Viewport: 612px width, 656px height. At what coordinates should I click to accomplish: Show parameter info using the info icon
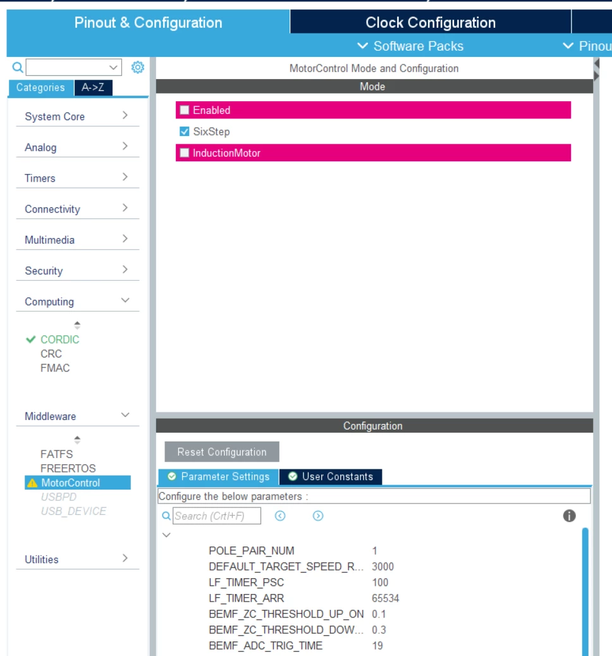click(x=569, y=516)
